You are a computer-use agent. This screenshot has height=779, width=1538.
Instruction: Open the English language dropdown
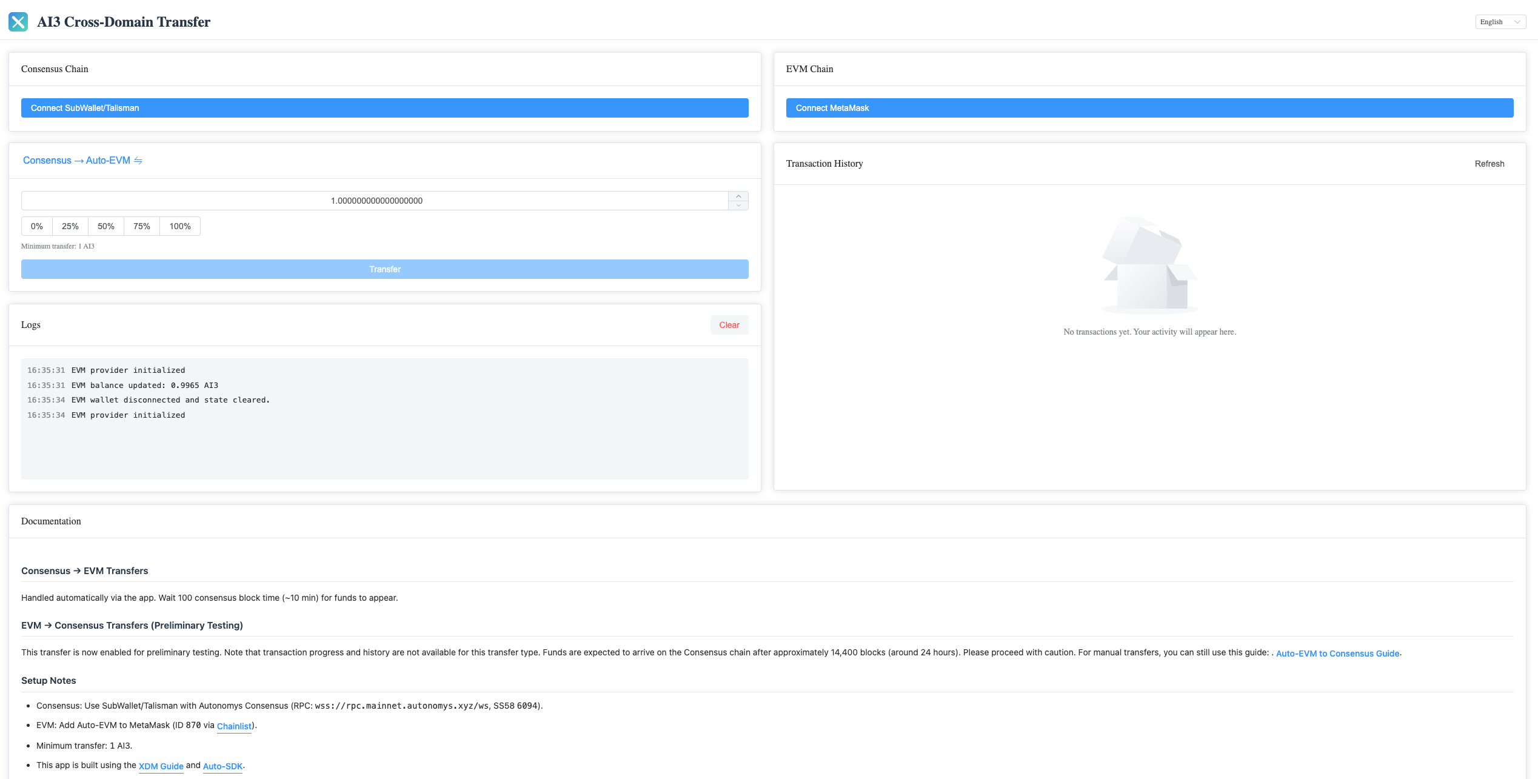click(1500, 22)
